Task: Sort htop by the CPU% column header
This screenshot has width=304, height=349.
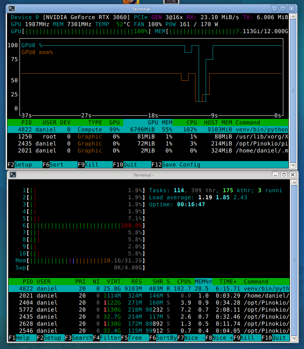Action: point(184,282)
